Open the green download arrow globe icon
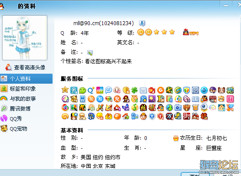Screen dimensions: 241x176 coord(169,108)
